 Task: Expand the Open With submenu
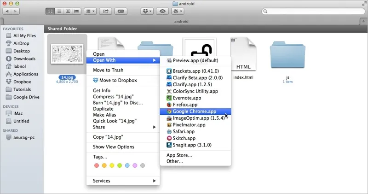123,60
